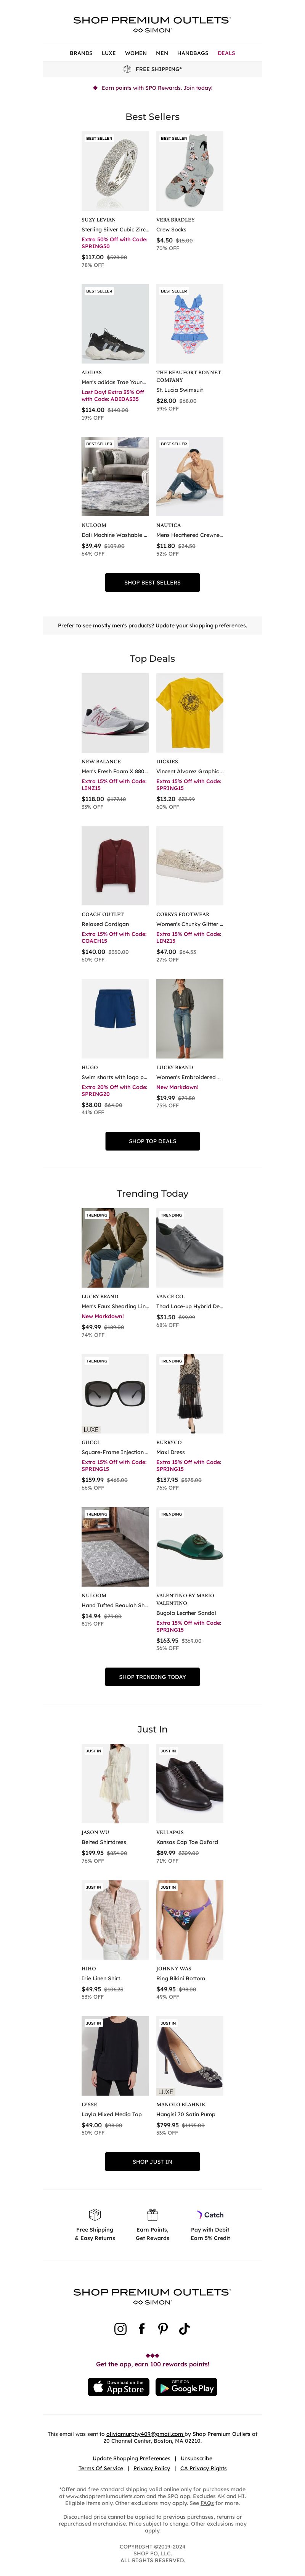The height and width of the screenshot is (2576, 305).
Task: Open the Instagram icon in footer
Action: (x=121, y=2328)
